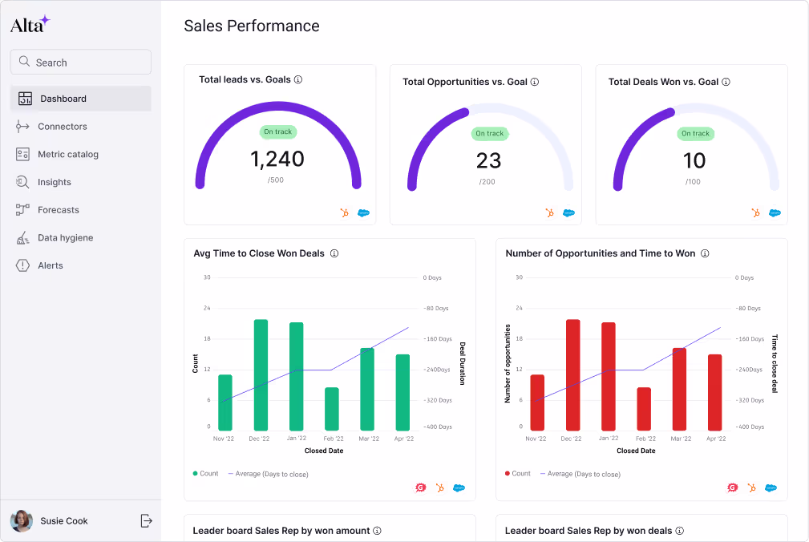
Task: Toggle the Count series in Avg Time legend
Action: pos(205,474)
